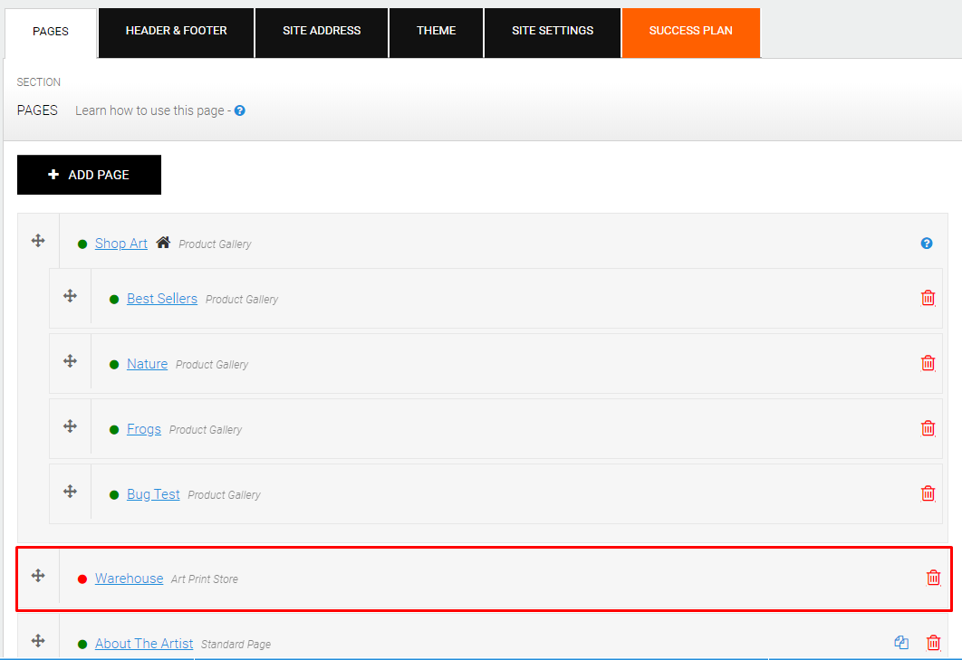This screenshot has width=962, height=660.
Task: Click the move handle beside Warehouse
Action: pyautogui.click(x=38, y=576)
